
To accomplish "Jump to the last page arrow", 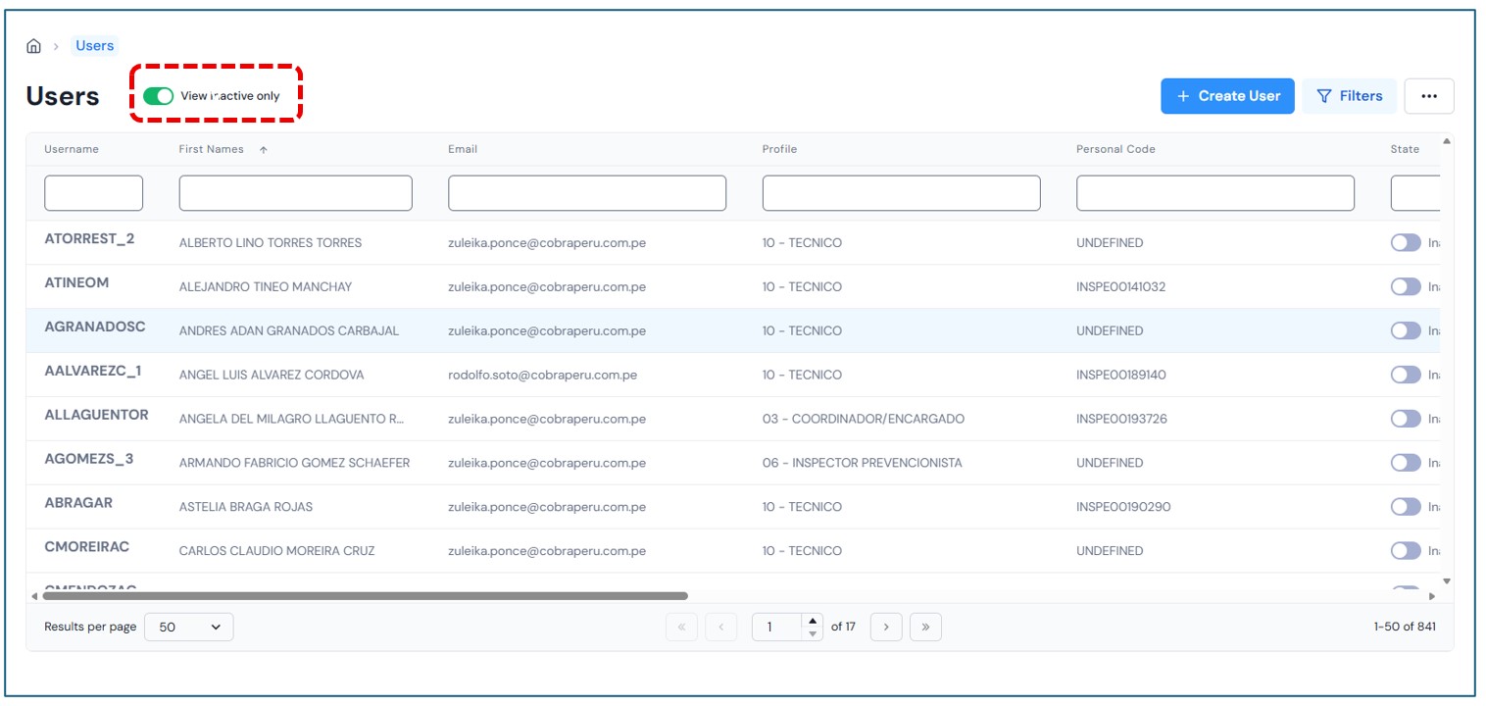I will 925,627.
